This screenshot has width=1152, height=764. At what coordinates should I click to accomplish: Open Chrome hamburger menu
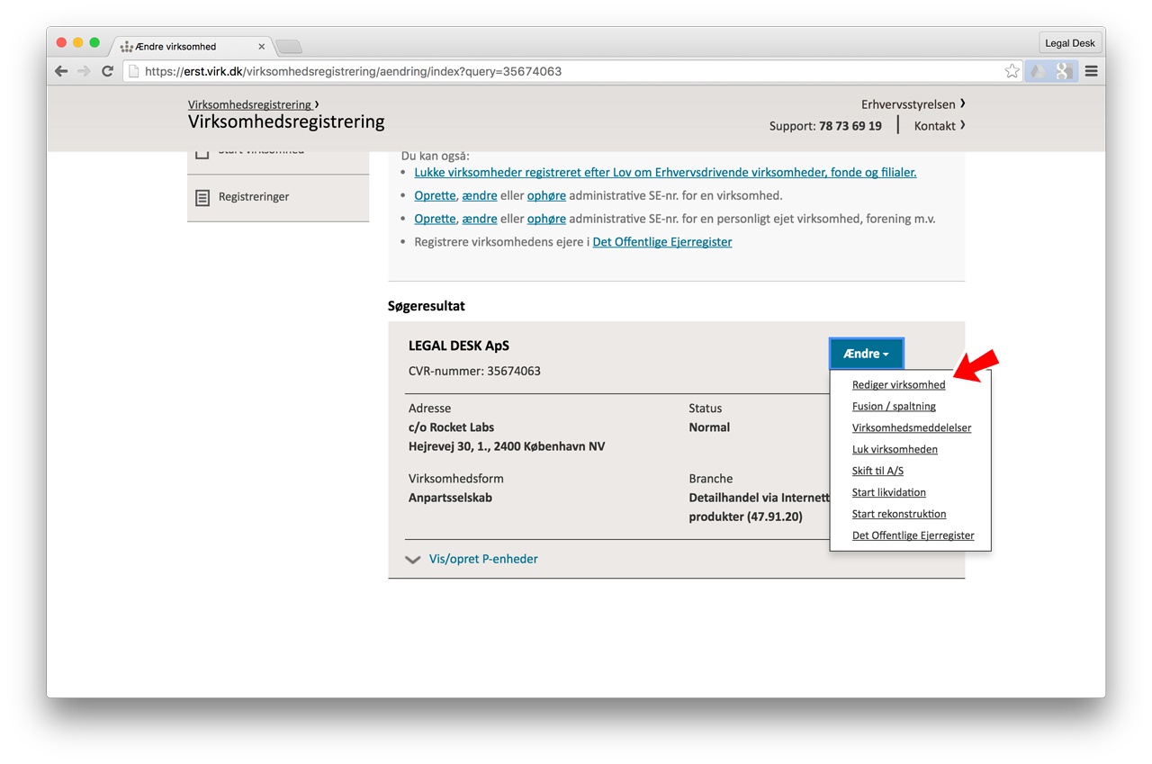pyautogui.click(x=1091, y=71)
